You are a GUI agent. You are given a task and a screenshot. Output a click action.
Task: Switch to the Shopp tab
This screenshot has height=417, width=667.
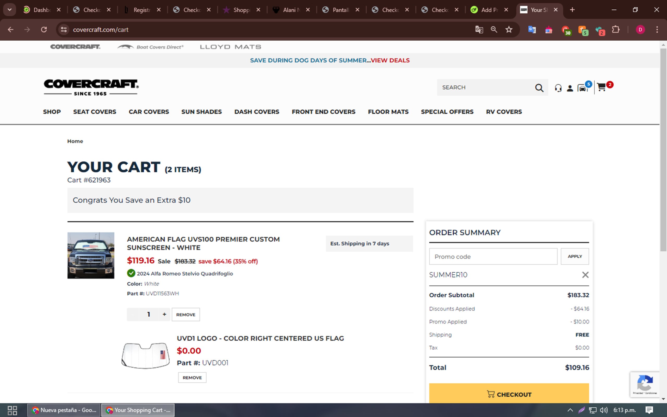click(242, 10)
